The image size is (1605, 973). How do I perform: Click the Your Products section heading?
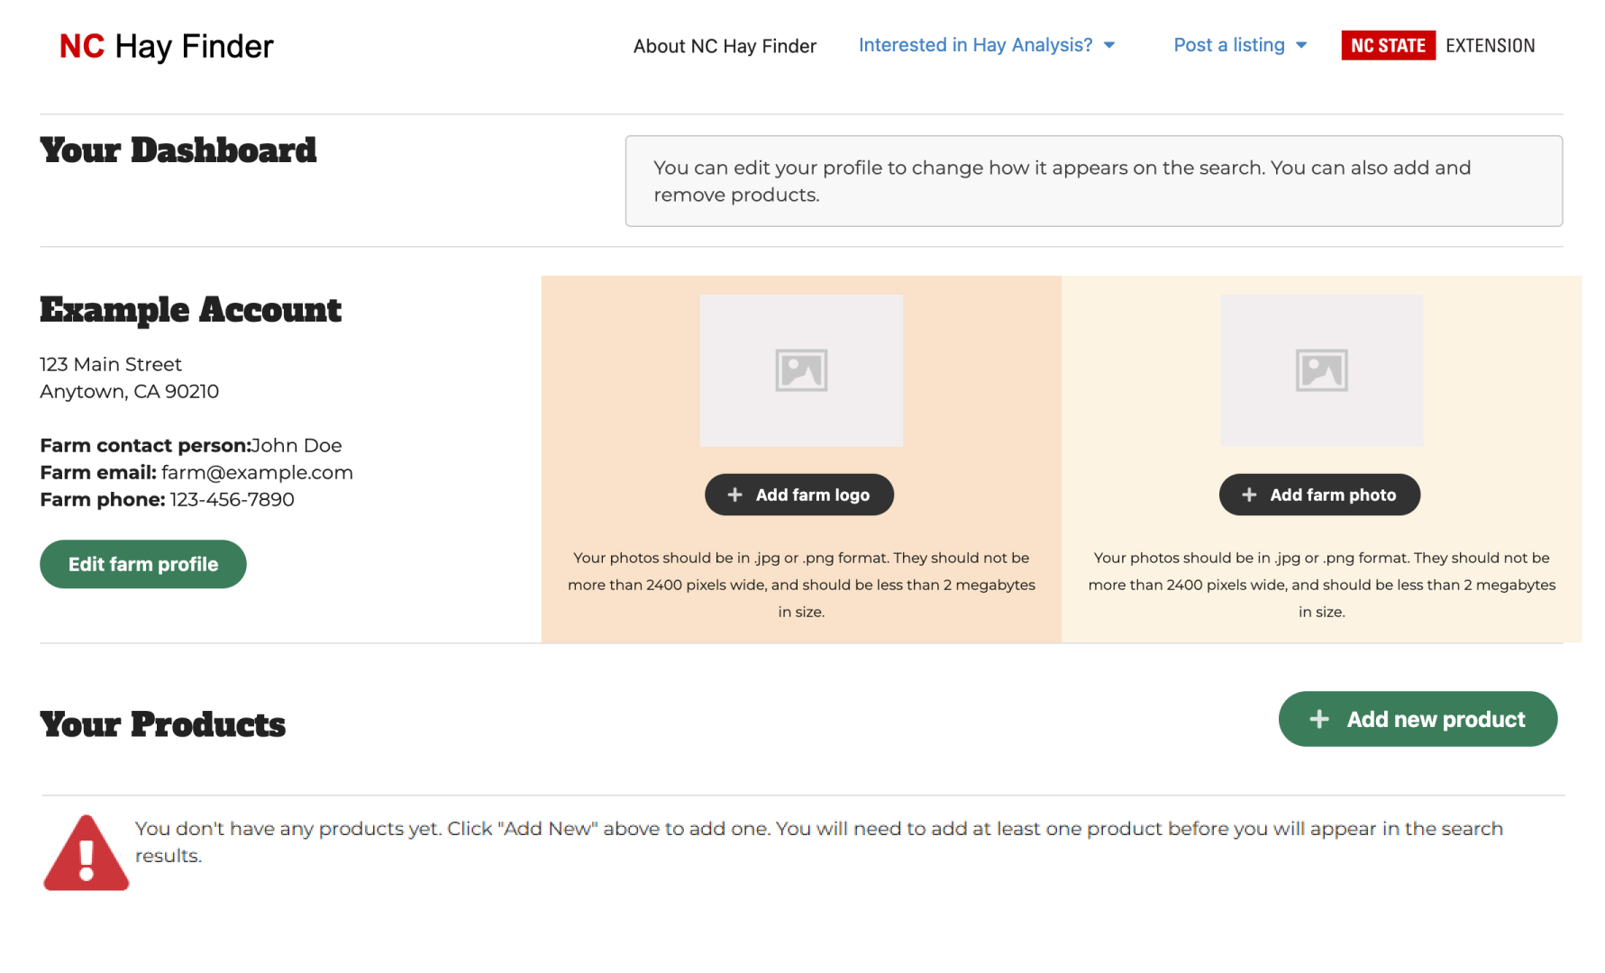tap(162, 724)
